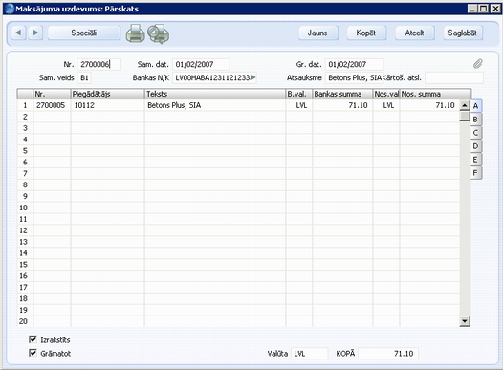Click text cell Betons Plus, SIA
This screenshot has height=370, width=503.
pyautogui.click(x=215, y=105)
